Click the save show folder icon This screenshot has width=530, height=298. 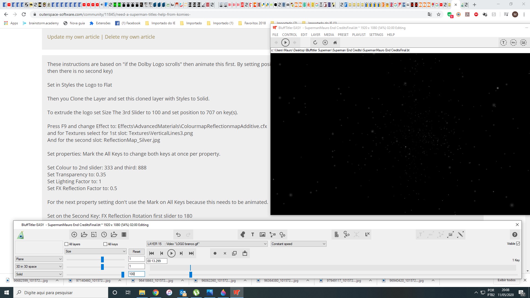[x=114, y=235]
